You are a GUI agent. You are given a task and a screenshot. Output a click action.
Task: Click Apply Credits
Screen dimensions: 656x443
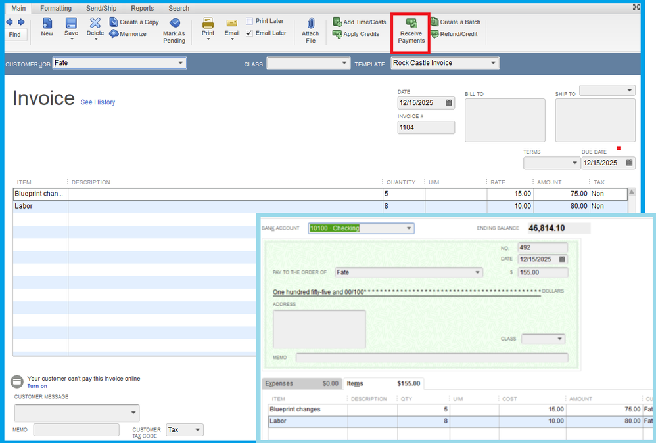(356, 34)
